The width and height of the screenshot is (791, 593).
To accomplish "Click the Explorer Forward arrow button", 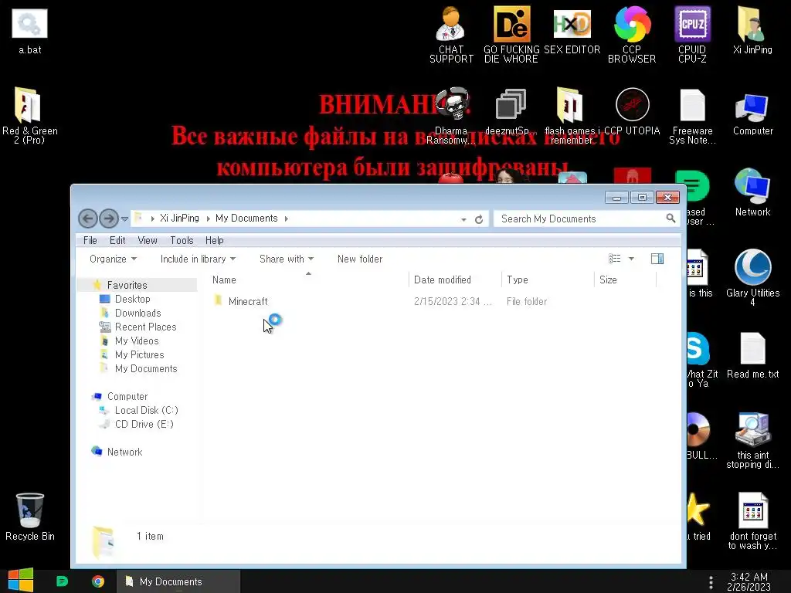I will point(108,219).
